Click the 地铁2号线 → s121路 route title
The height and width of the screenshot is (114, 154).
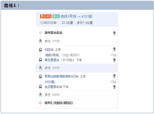tap(76, 16)
